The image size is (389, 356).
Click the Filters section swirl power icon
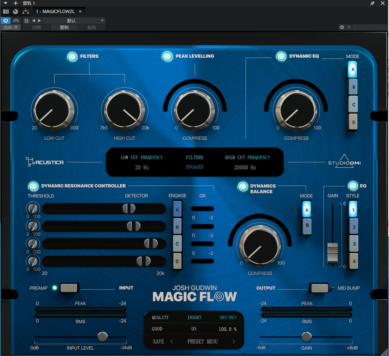[x=72, y=57]
